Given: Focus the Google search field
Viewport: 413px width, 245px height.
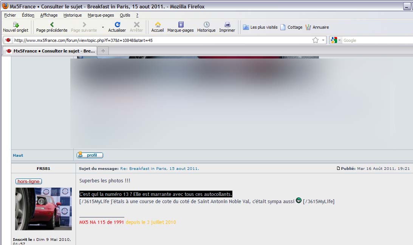Looking at the screenshot, I should tap(378, 40).
